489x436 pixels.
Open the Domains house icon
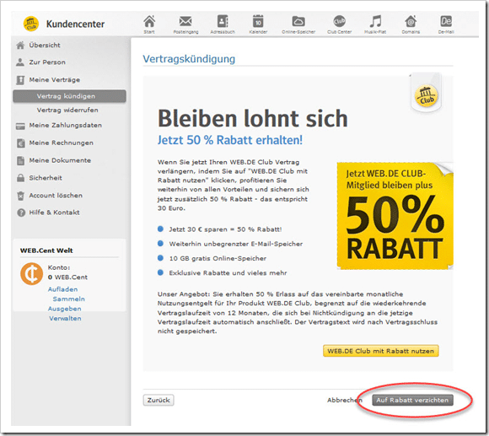(x=411, y=21)
